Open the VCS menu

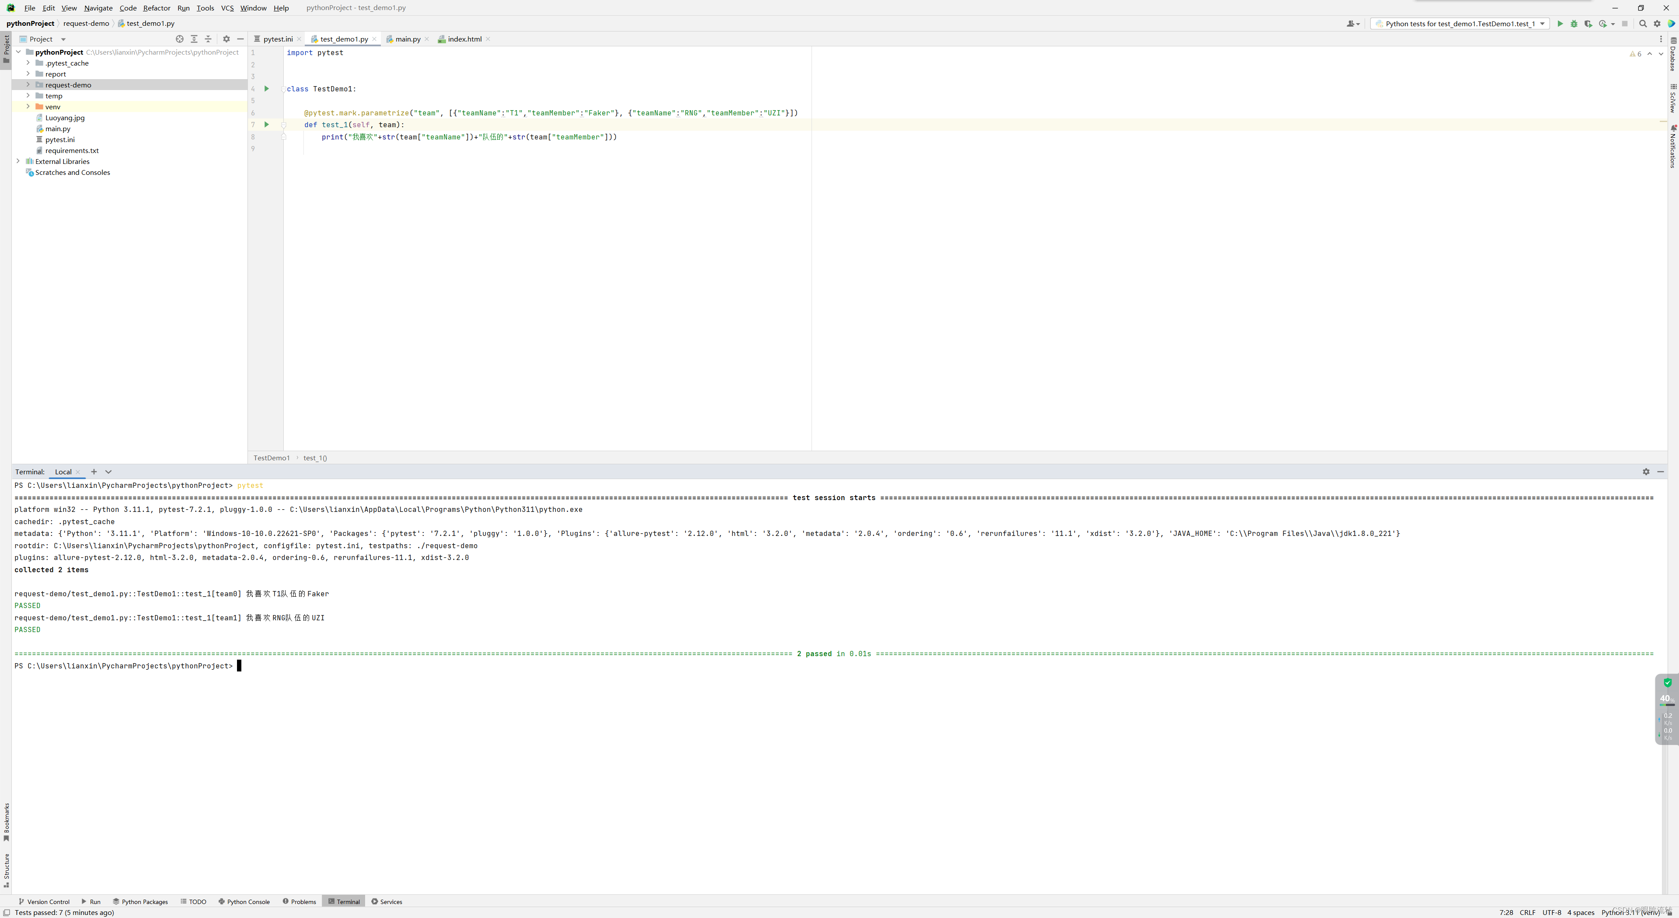(227, 8)
